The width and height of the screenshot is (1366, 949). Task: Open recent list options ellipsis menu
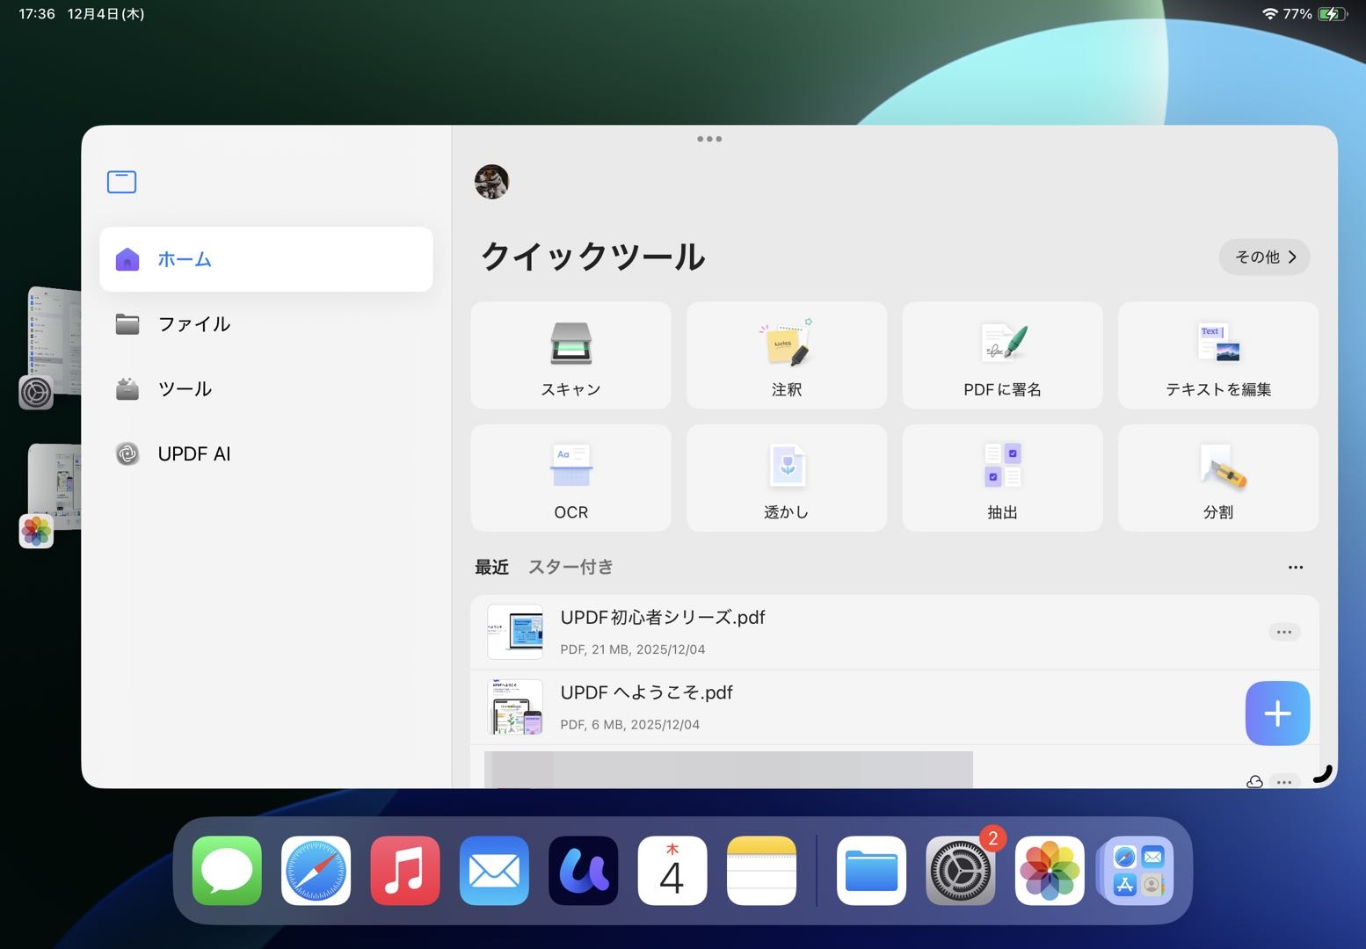point(1296,568)
